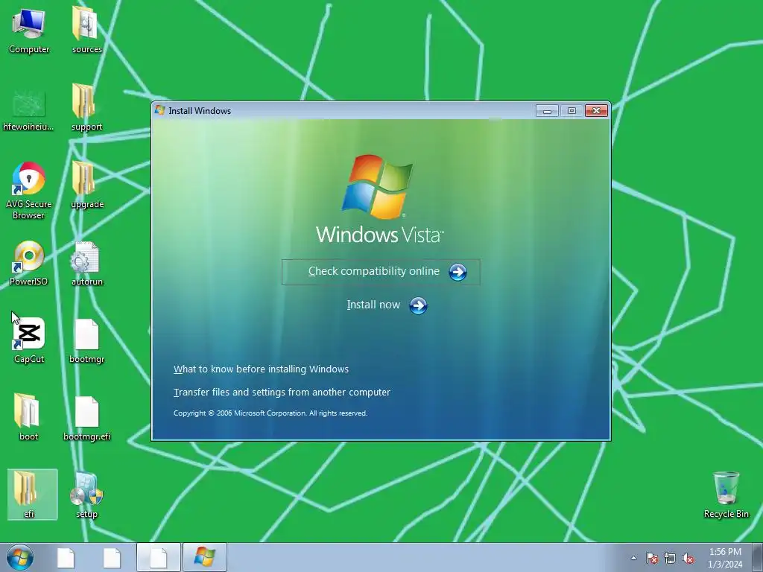The height and width of the screenshot is (572, 763).
Task: Click the arrow next to Install now
Action: tap(418, 306)
